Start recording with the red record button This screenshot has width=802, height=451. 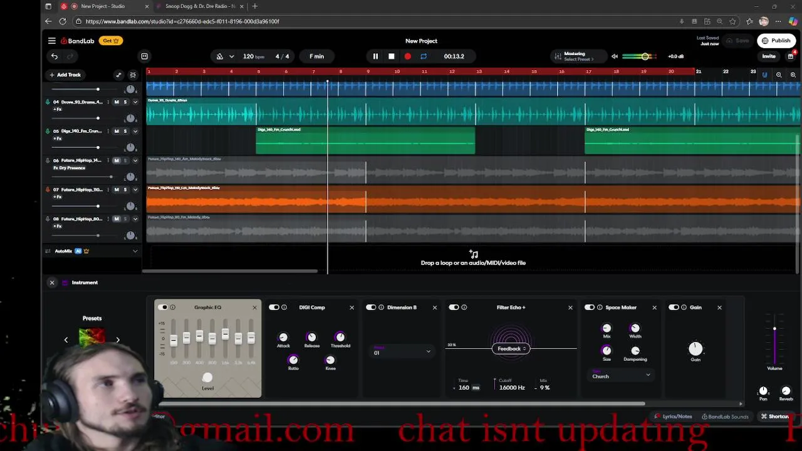click(x=408, y=56)
